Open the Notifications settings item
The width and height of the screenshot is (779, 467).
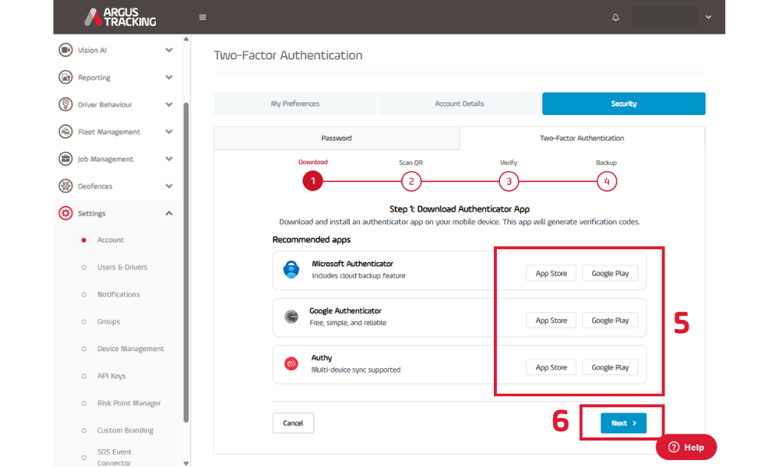click(118, 294)
